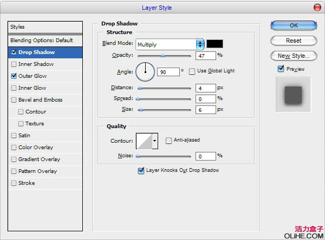Screen dimensions: 325x240
Task: Click the Distance value field showing 4
Action: click(x=206, y=88)
